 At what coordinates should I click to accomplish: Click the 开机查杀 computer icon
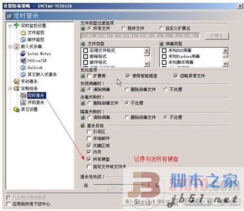(23, 102)
